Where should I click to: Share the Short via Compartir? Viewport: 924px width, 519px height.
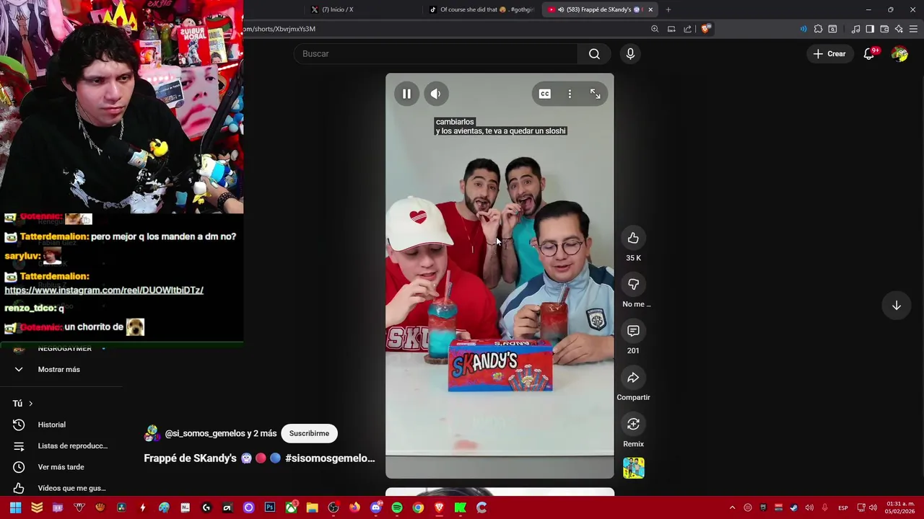pyautogui.click(x=633, y=378)
